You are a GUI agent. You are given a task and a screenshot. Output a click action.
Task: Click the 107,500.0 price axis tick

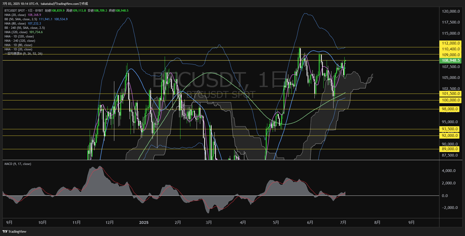click(x=451, y=67)
